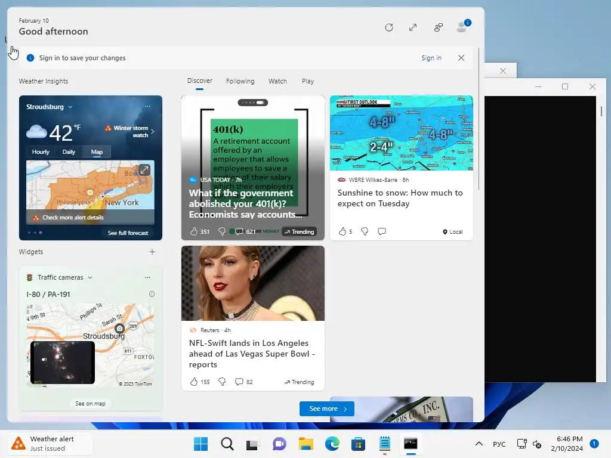This screenshot has height=458, width=611.
Task: Like the 401(k) USA TODAY article
Action: pos(194,231)
